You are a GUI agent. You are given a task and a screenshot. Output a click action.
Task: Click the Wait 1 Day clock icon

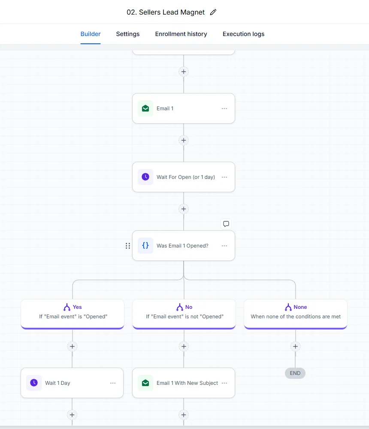(34, 383)
